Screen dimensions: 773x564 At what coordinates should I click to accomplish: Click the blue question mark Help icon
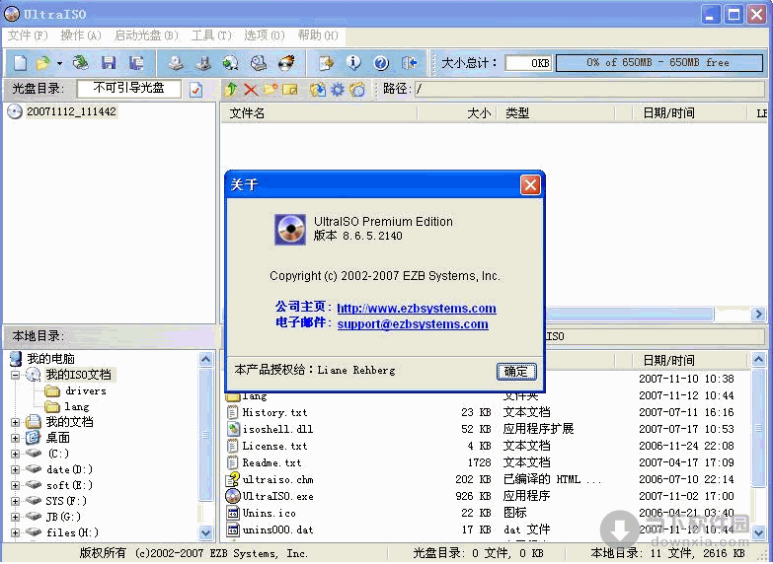click(x=381, y=63)
